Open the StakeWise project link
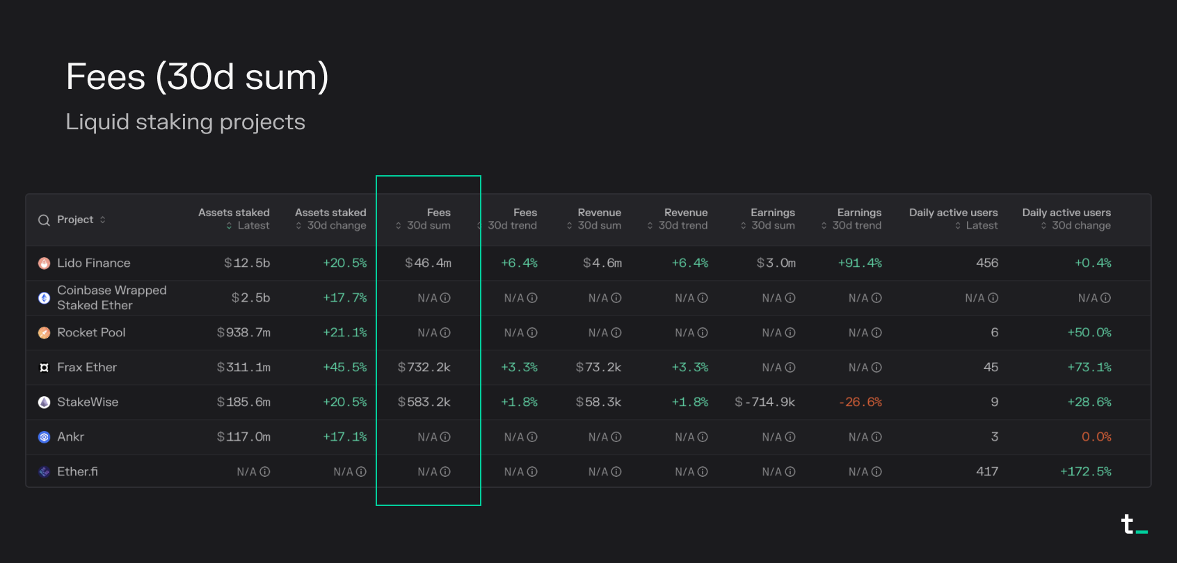The height and width of the screenshot is (563, 1177). tap(88, 402)
